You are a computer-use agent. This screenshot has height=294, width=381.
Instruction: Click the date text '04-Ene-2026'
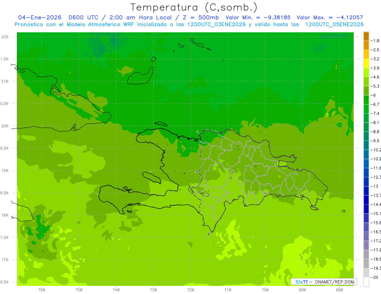(40, 18)
